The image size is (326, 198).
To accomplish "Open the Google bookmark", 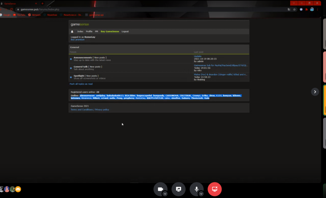I will coord(5,15).
